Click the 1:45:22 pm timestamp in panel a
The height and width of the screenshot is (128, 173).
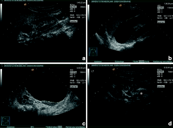click(81, 3)
